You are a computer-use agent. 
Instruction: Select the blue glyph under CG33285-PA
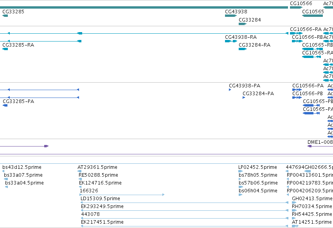point(5,105)
